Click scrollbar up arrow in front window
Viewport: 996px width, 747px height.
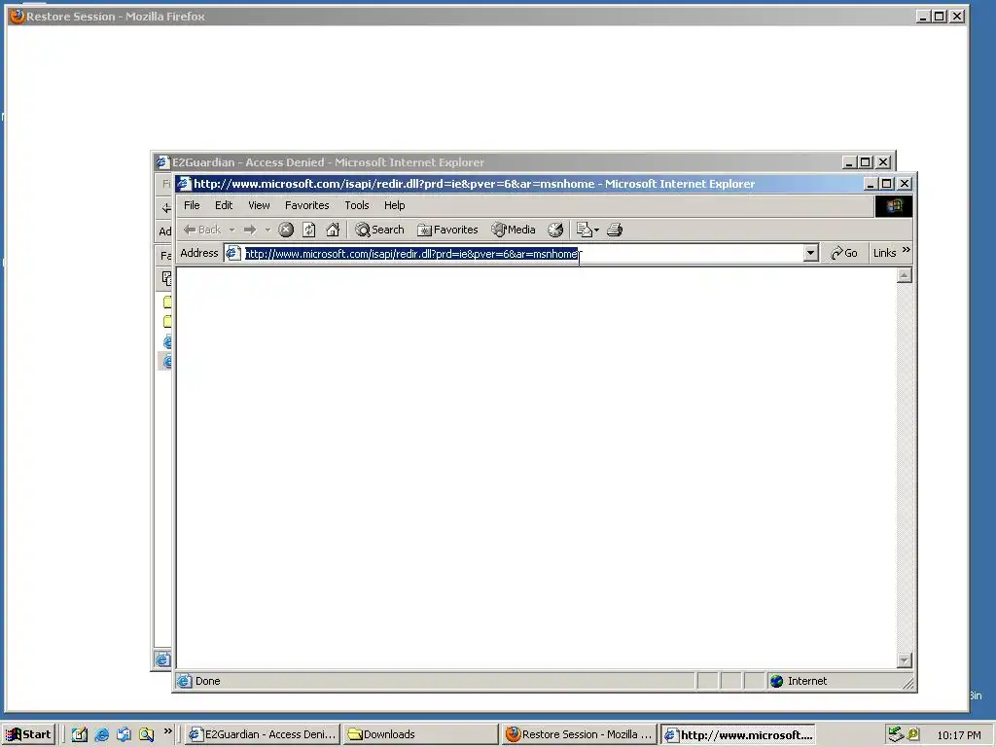click(905, 275)
